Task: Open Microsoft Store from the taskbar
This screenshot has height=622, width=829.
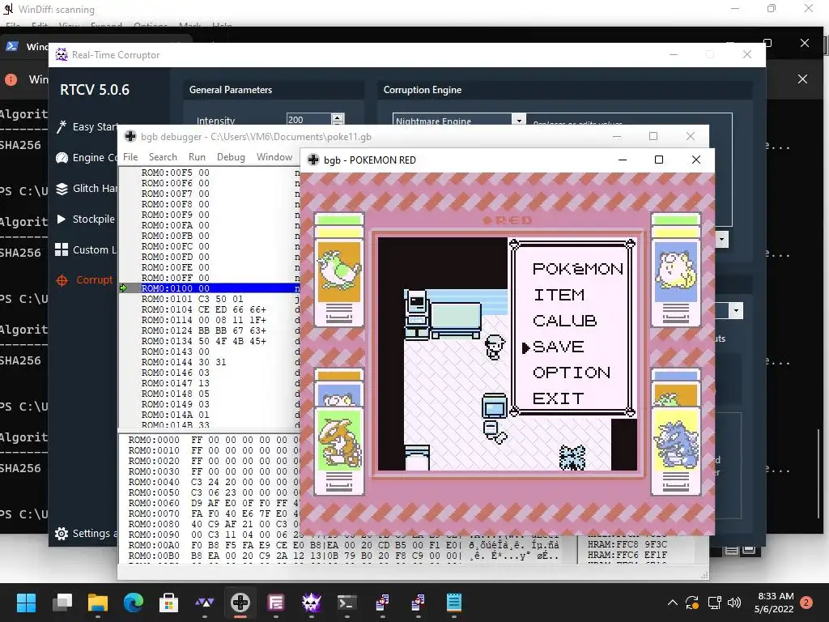Action: tap(168, 603)
